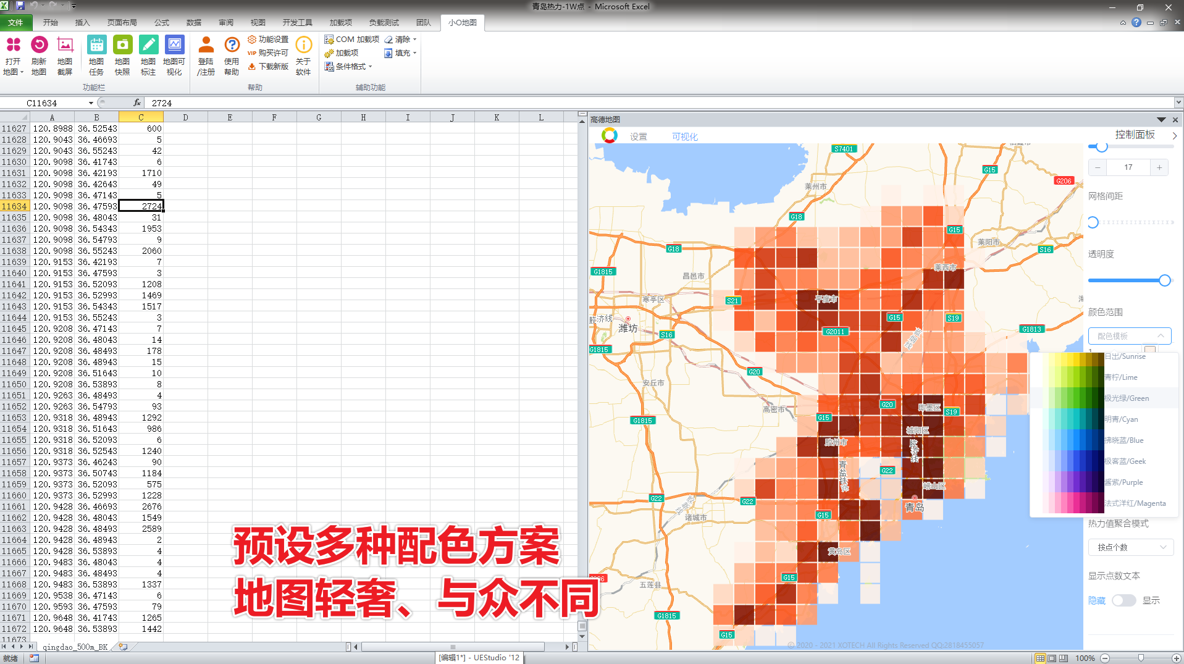This screenshot has width=1184, height=664.
Task: Open the 打开地图 map tool
Action: pyautogui.click(x=13, y=56)
